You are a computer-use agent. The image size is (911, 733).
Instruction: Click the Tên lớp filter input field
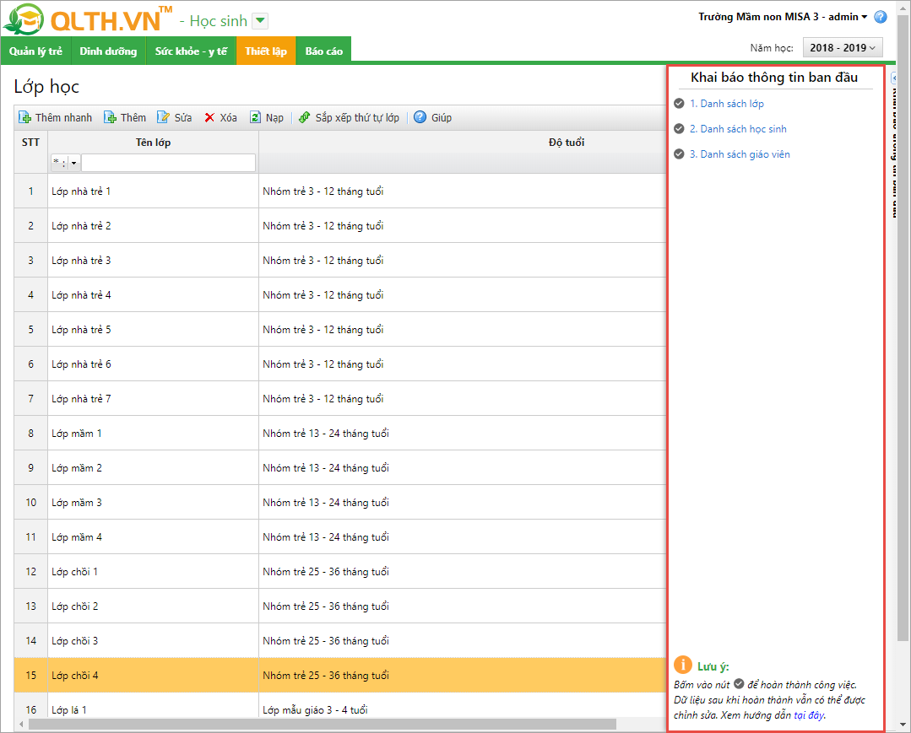[168, 163]
